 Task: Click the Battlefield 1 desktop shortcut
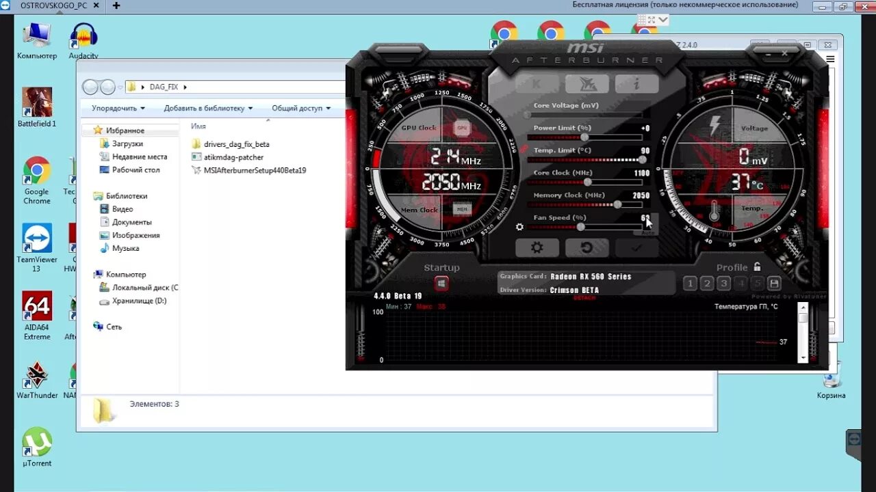click(37, 108)
